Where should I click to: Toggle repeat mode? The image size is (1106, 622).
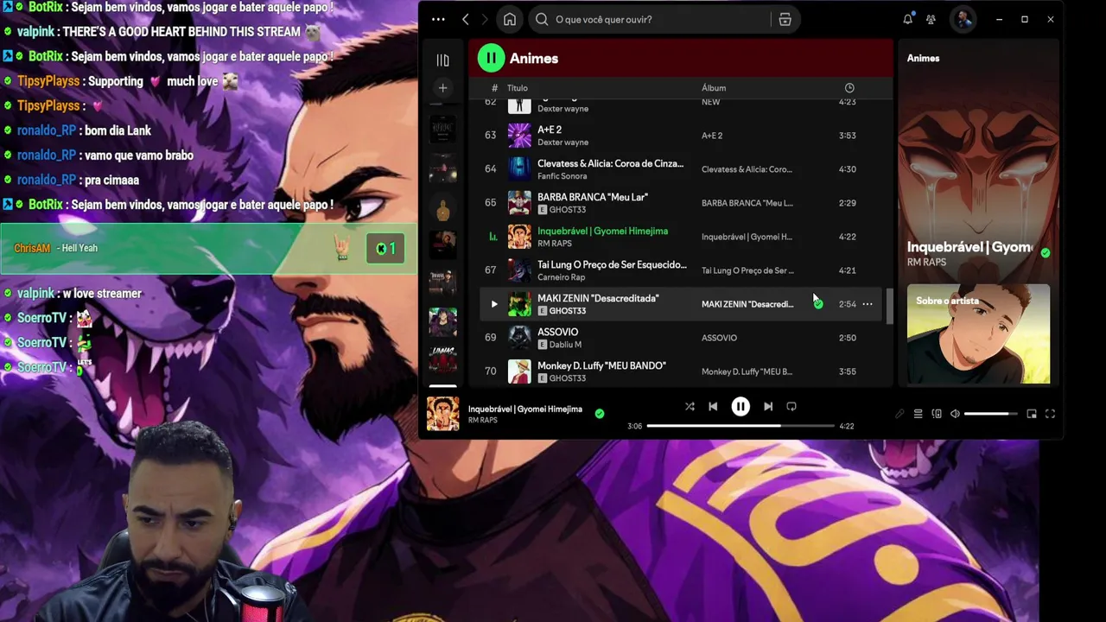[791, 406]
